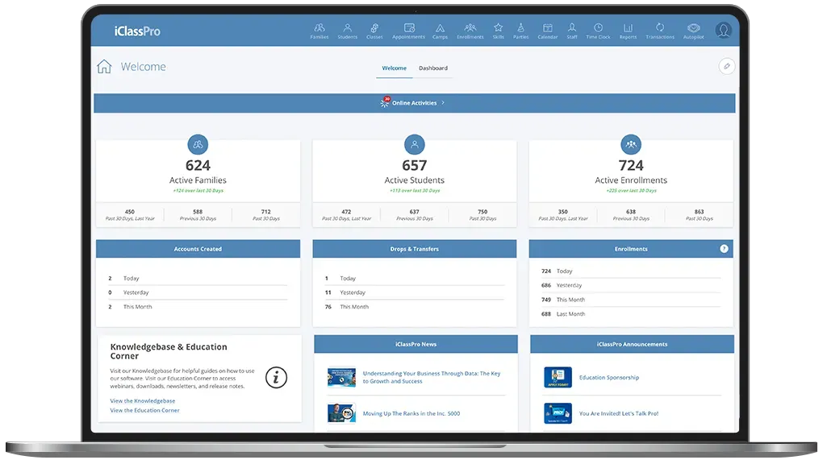823x460 pixels.
Task: Click the Understanding Your Business news thumbnail
Action: (x=341, y=377)
